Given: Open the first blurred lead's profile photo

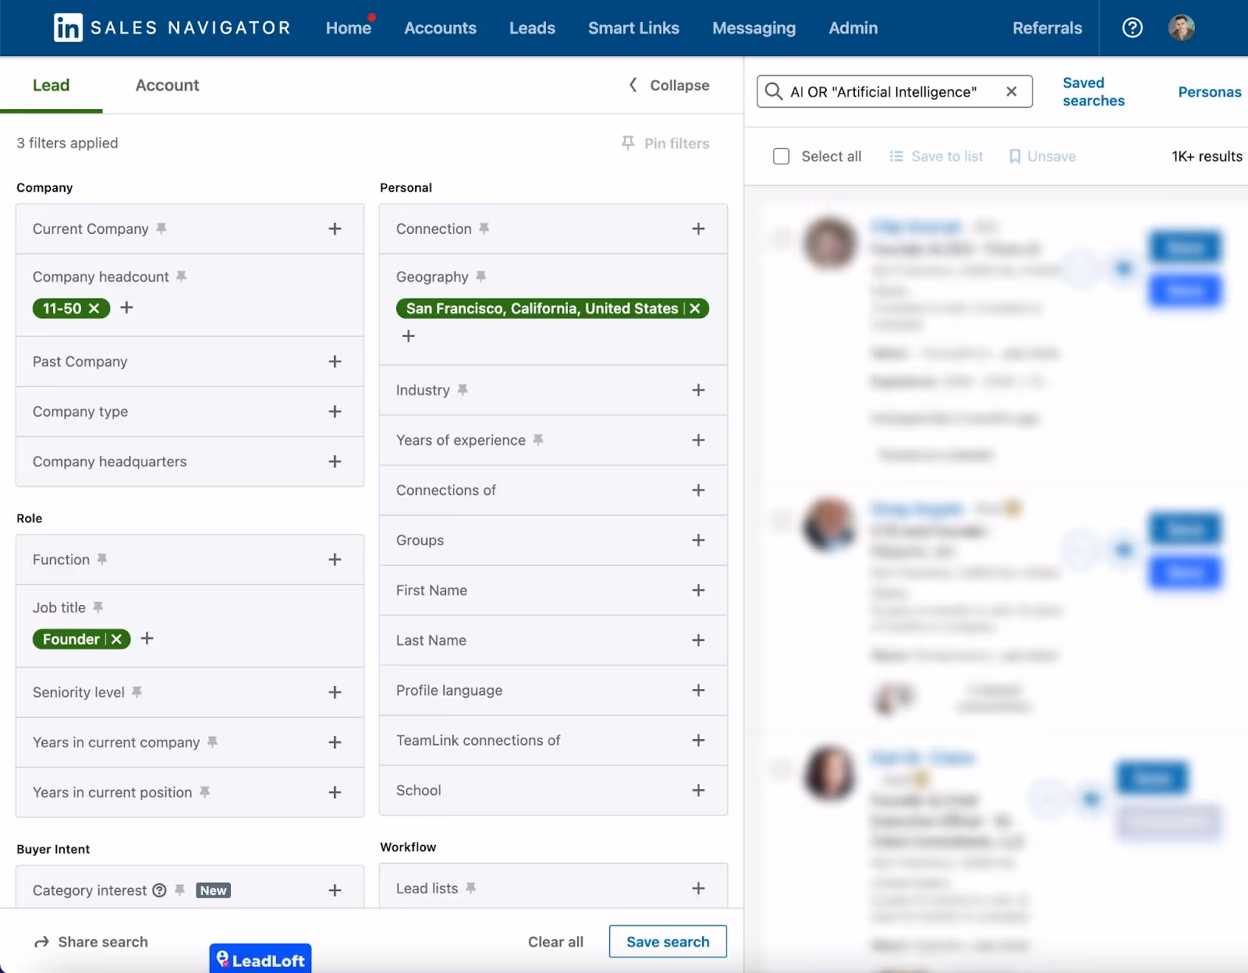Looking at the screenshot, I should tap(830, 243).
